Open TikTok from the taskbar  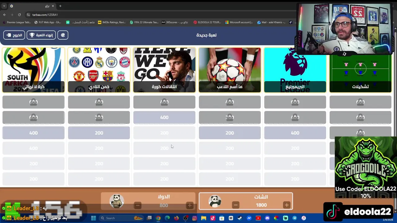pos(213,218)
